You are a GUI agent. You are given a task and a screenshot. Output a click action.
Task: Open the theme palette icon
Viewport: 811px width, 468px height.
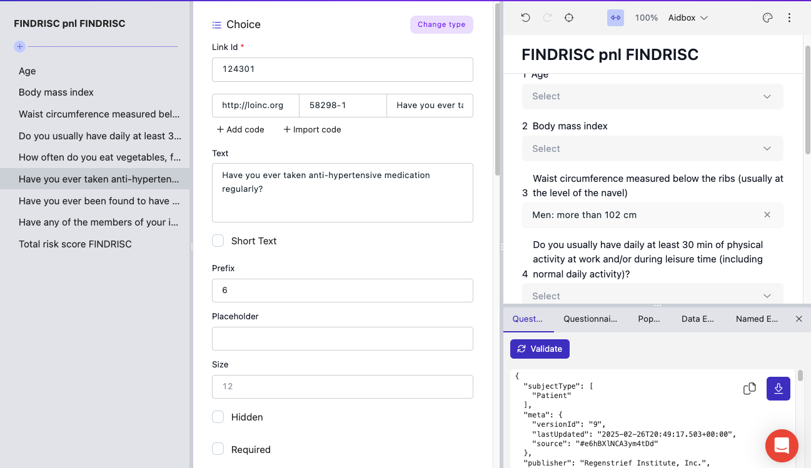pos(768,18)
